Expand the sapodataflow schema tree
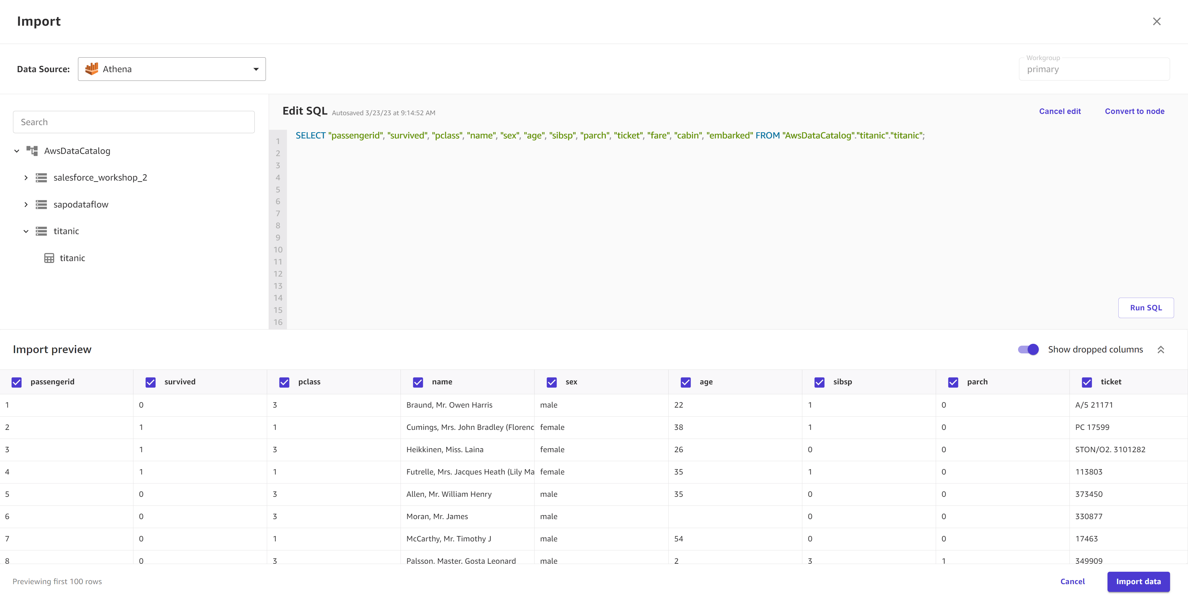This screenshot has height=599, width=1188. tap(26, 204)
